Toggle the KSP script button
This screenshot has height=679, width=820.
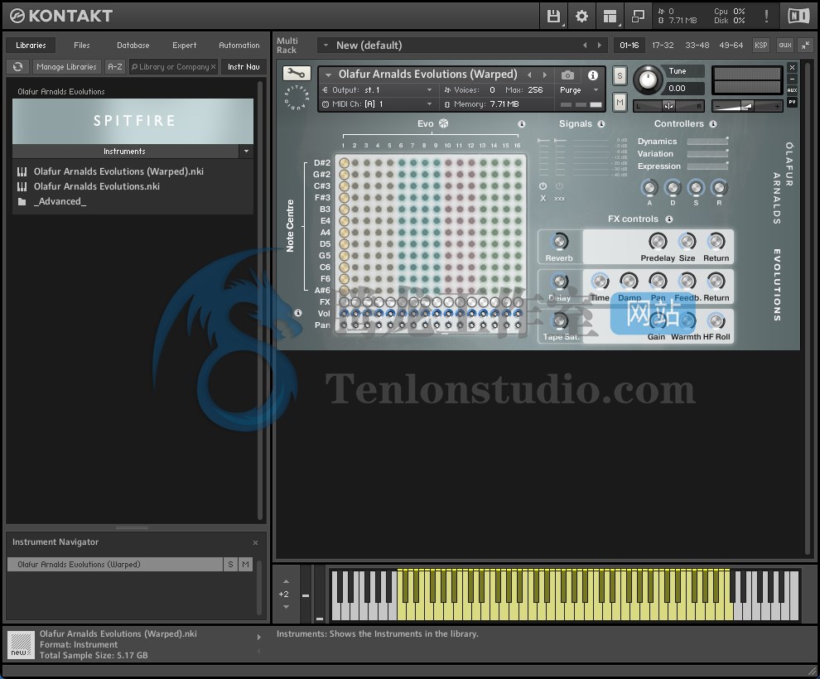click(x=761, y=46)
